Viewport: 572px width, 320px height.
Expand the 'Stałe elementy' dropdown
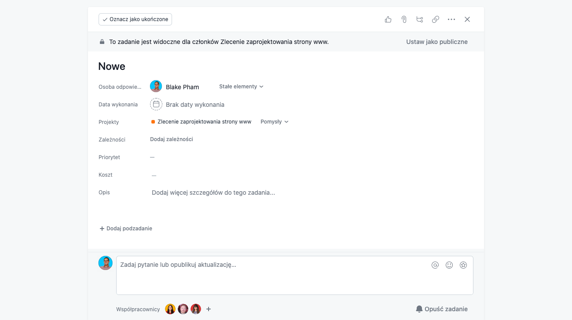pyautogui.click(x=241, y=87)
